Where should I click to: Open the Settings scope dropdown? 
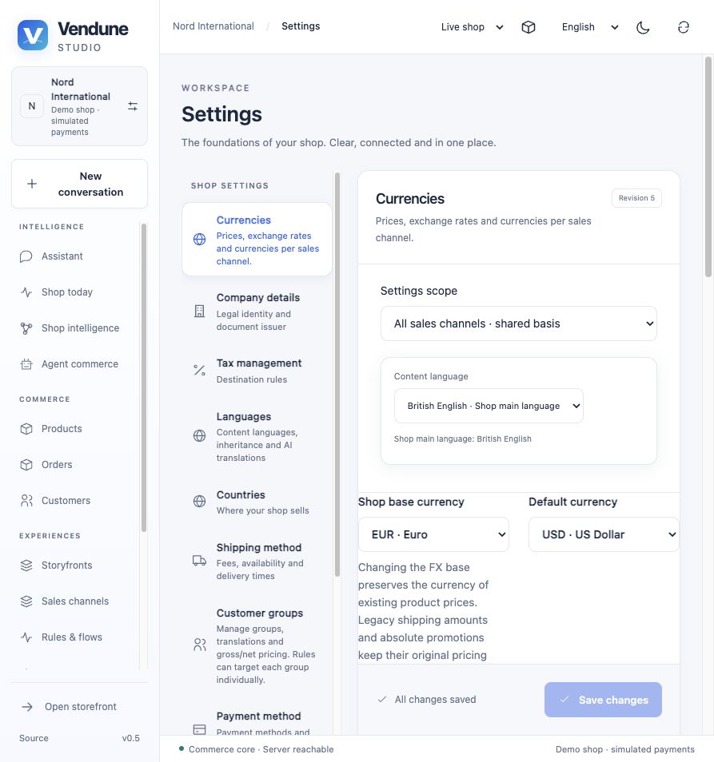(518, 323)
